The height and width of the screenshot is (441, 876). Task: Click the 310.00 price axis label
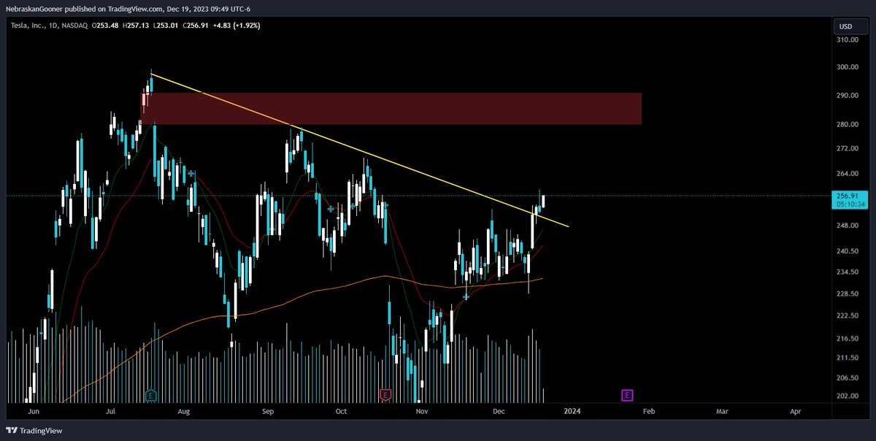coord(849,39)
